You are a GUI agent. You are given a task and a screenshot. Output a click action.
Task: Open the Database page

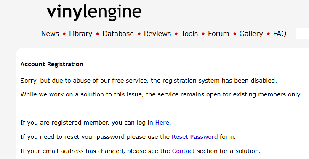[x=118, y=34]
